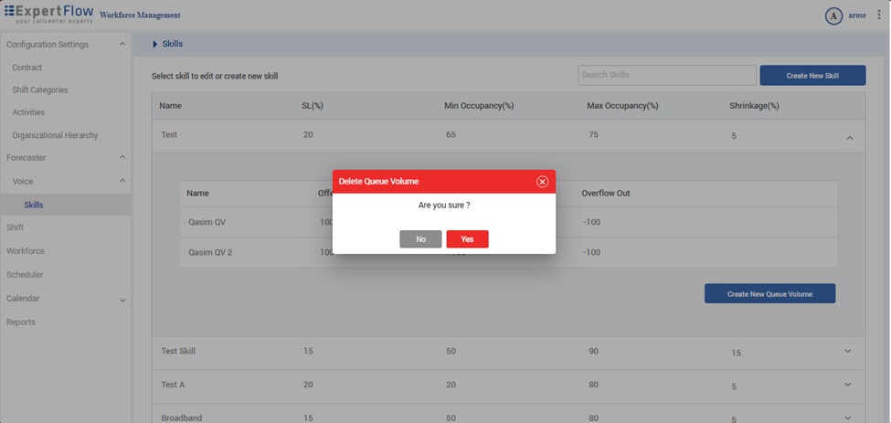Viewport: 891px width, 423px height.
Task: Open the three-dot user options menu
Action: pos(879,16)
